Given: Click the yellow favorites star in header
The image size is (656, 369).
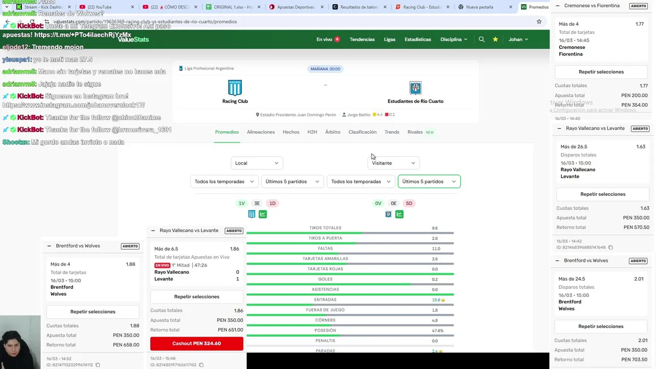Looking at the screenshot, I should (x=495, y=39).
